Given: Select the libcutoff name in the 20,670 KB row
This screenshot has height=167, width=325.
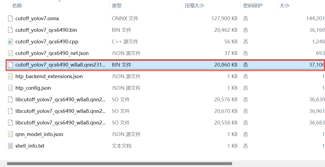Looking at the screenshot, I should coord(61,111).
